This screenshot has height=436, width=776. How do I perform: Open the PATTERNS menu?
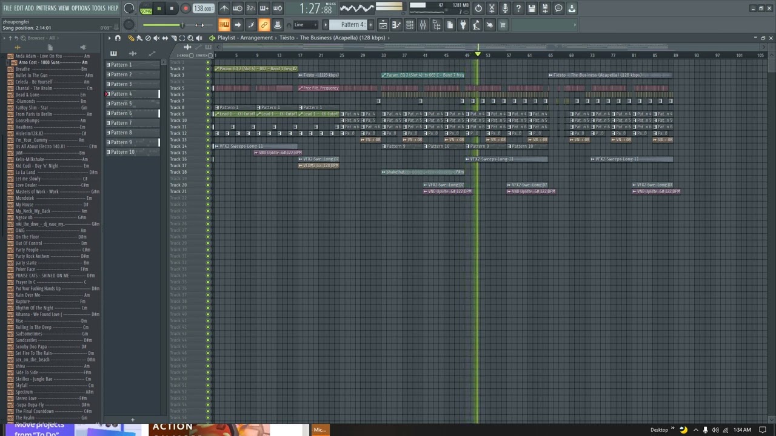46,8
